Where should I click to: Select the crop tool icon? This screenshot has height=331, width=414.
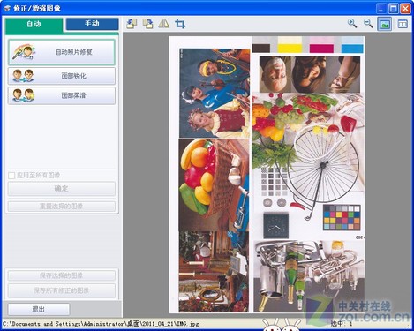180,24
